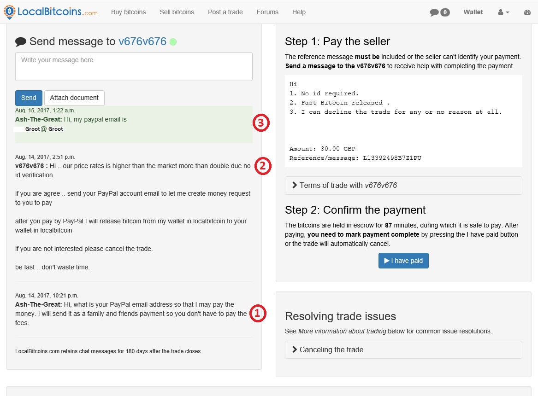538x396 pixels.
Task: Open the user account dropdown icon
Action: 503,12
